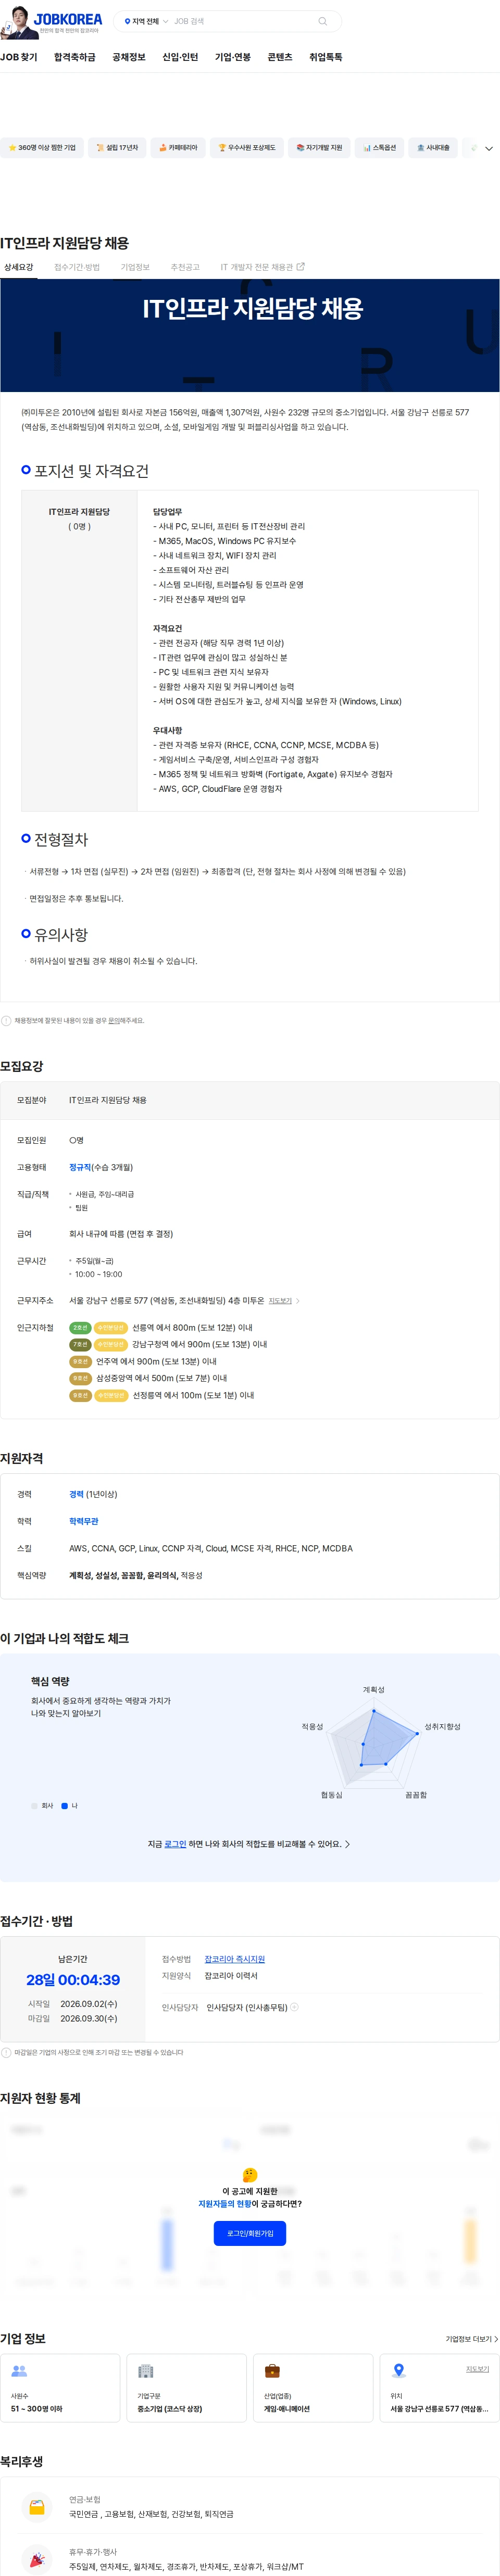500x2576 pixels.
Task: Click the 위치 map pin icon
Action: (398, 2371)
